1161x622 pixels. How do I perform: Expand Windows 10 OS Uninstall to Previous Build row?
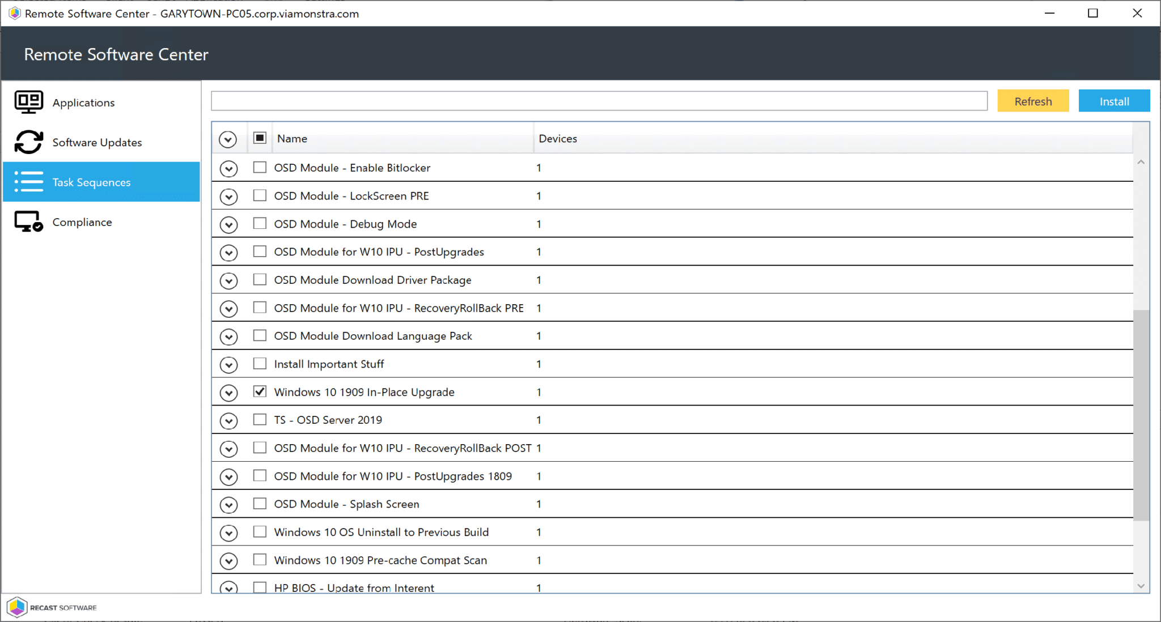[228, 533]
